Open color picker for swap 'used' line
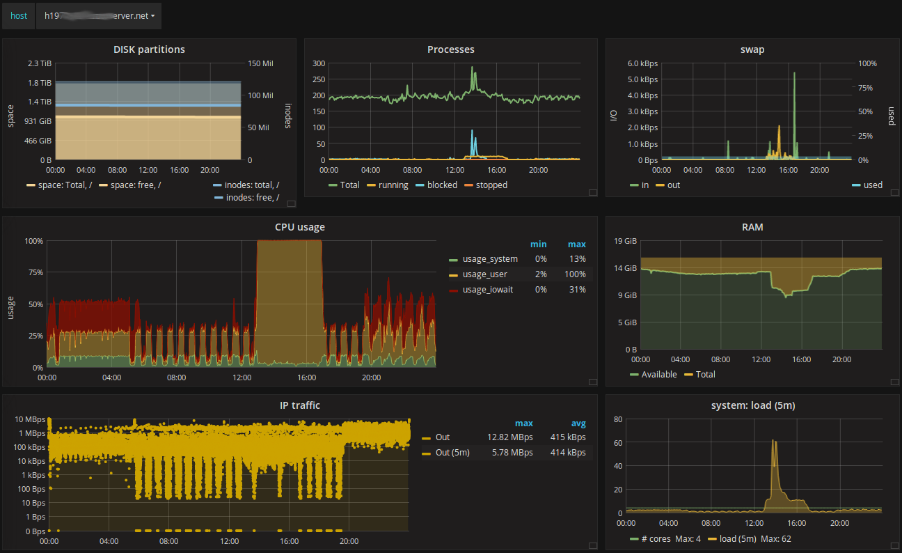Viewport: 902px width, 553px height. coord(855,186)
